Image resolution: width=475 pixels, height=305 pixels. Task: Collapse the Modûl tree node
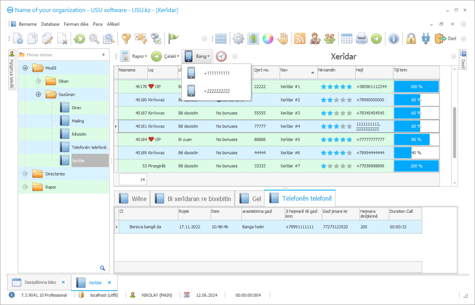(x=25, y=68)
